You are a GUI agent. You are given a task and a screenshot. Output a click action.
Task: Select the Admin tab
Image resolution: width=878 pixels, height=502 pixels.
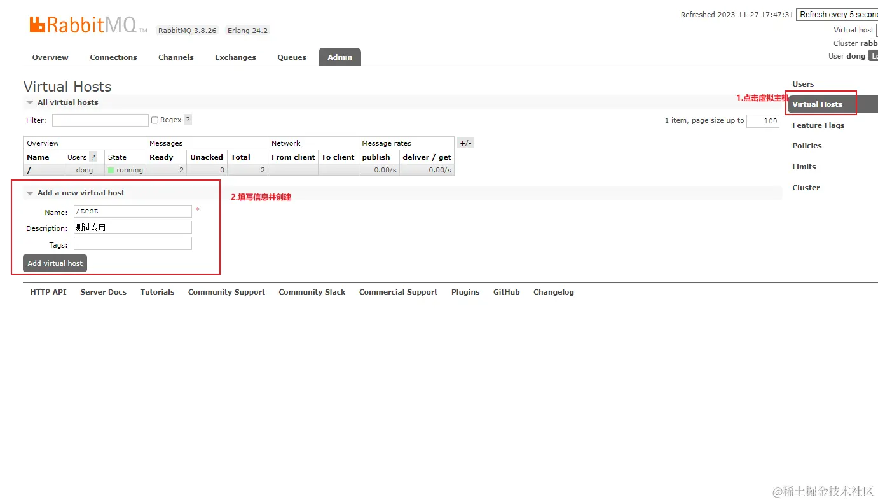click(340, 57)
